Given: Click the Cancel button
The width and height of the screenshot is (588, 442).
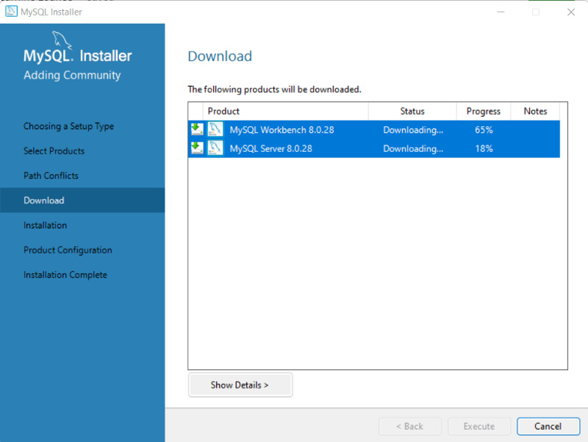Looking at the screenshot, I should point(548,427).
